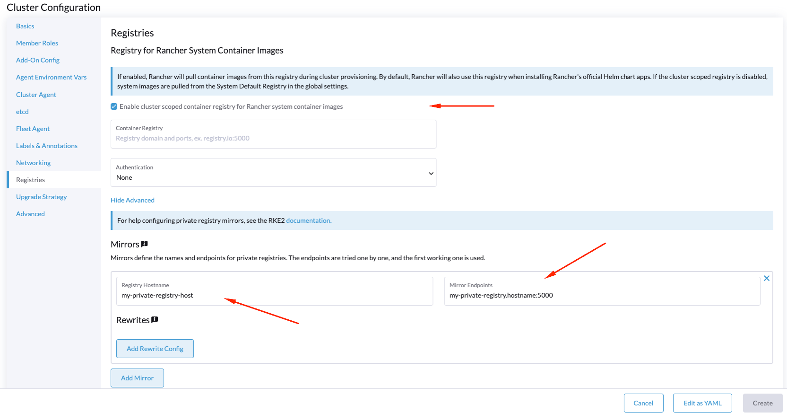
Task: Switch to Add-On Config tab
Action: tap(38, 60)
